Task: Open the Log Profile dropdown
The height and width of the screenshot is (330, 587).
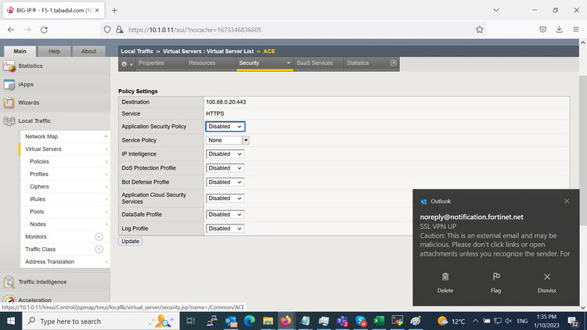Action: (x=225, y=228)
